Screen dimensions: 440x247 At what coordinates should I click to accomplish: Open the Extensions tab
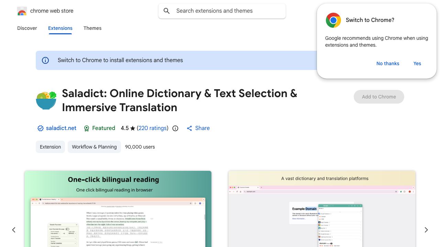click(x=60, y=28)
